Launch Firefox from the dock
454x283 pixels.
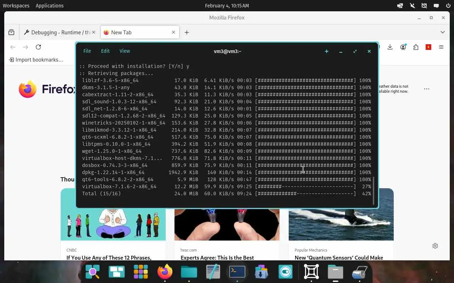click(x=165, y=272)
